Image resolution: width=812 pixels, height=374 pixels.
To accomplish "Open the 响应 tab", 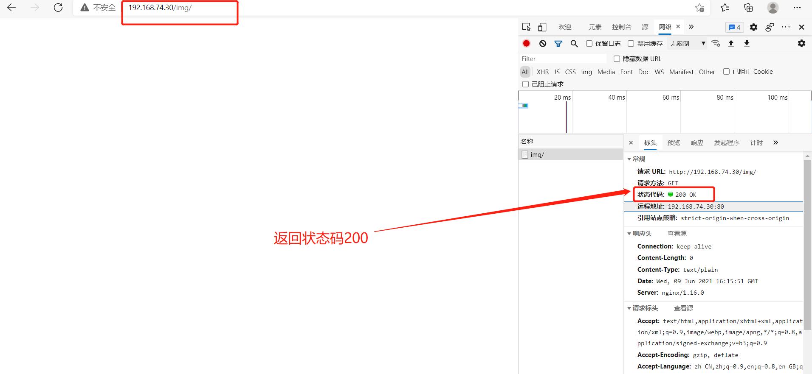I will click(x=697, y=143).
